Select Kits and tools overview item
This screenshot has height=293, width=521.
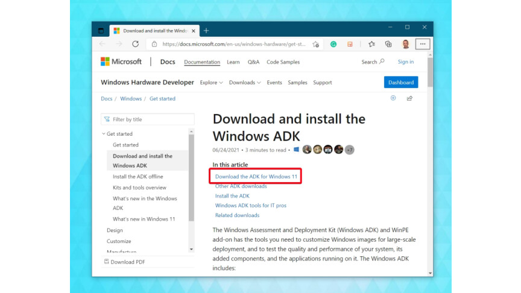(x=139, y=187)
